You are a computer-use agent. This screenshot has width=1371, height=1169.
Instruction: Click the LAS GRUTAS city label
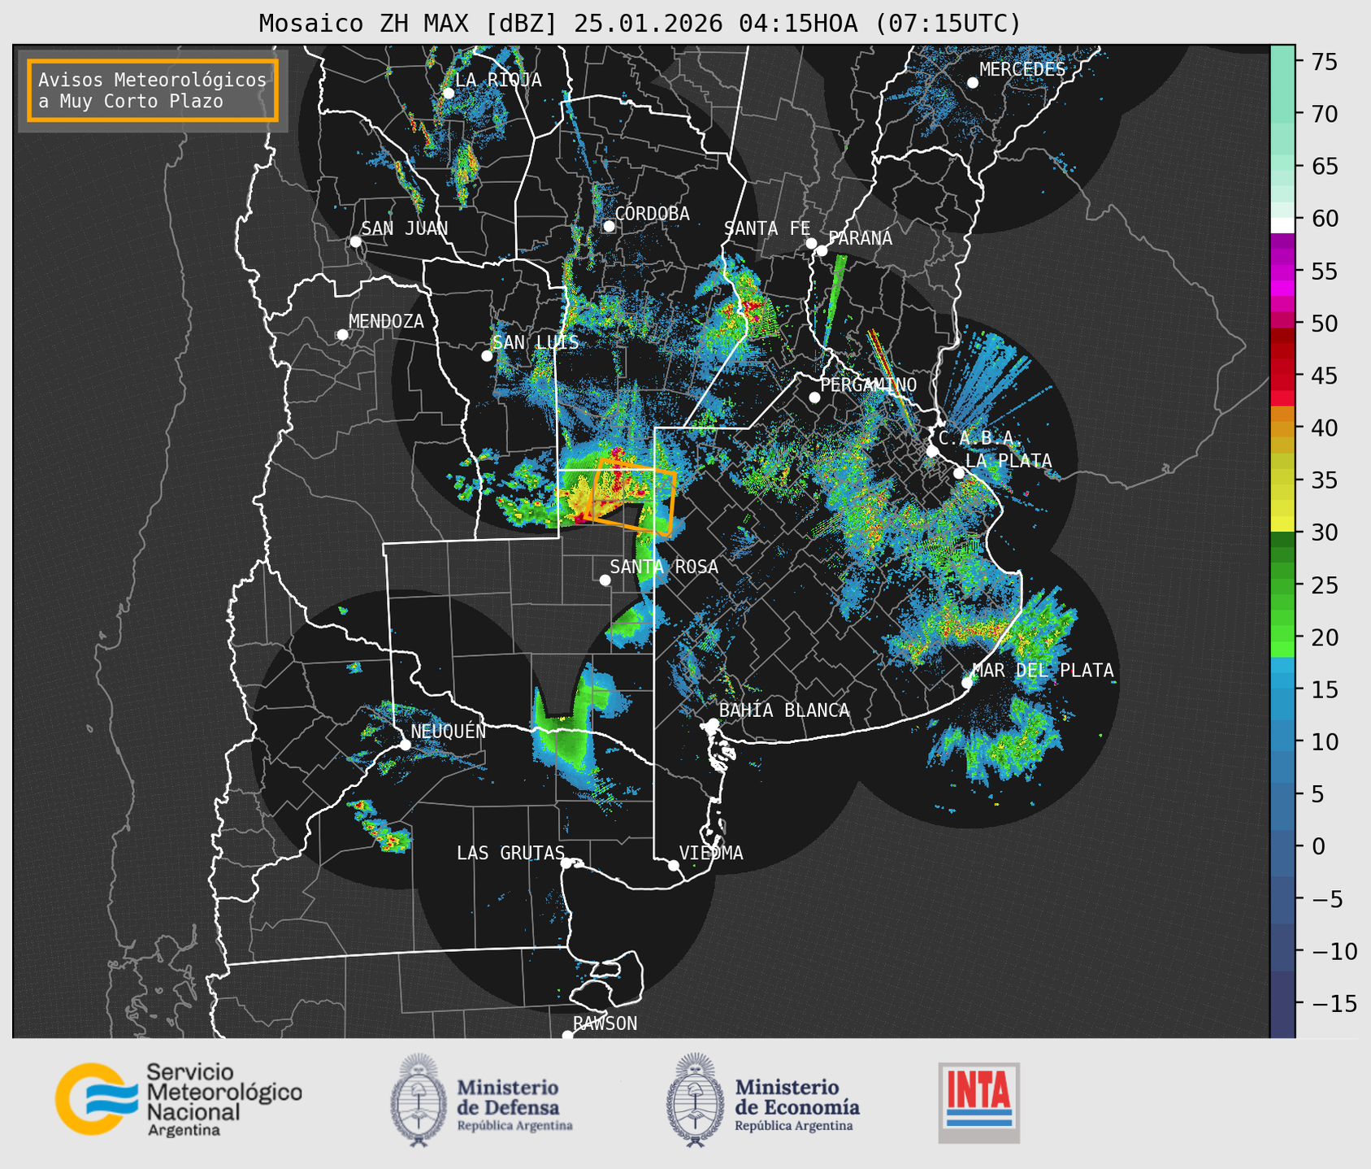pyautogui.click(x=510, y=853)
